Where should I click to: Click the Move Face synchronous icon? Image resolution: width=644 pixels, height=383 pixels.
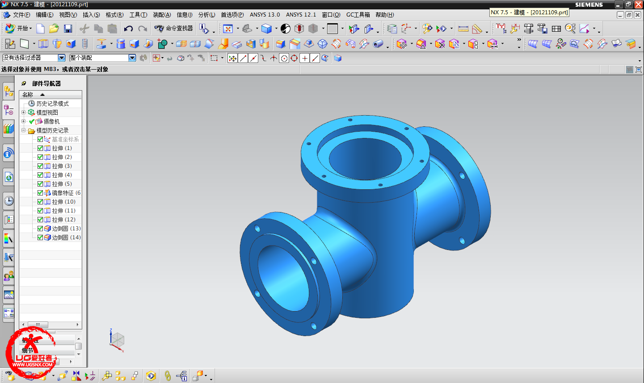coord(401,44)
